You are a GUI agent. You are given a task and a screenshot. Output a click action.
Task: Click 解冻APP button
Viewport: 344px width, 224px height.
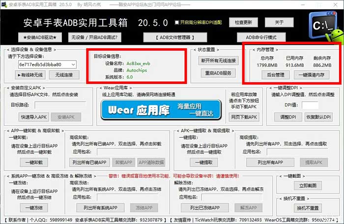[248, 208]
